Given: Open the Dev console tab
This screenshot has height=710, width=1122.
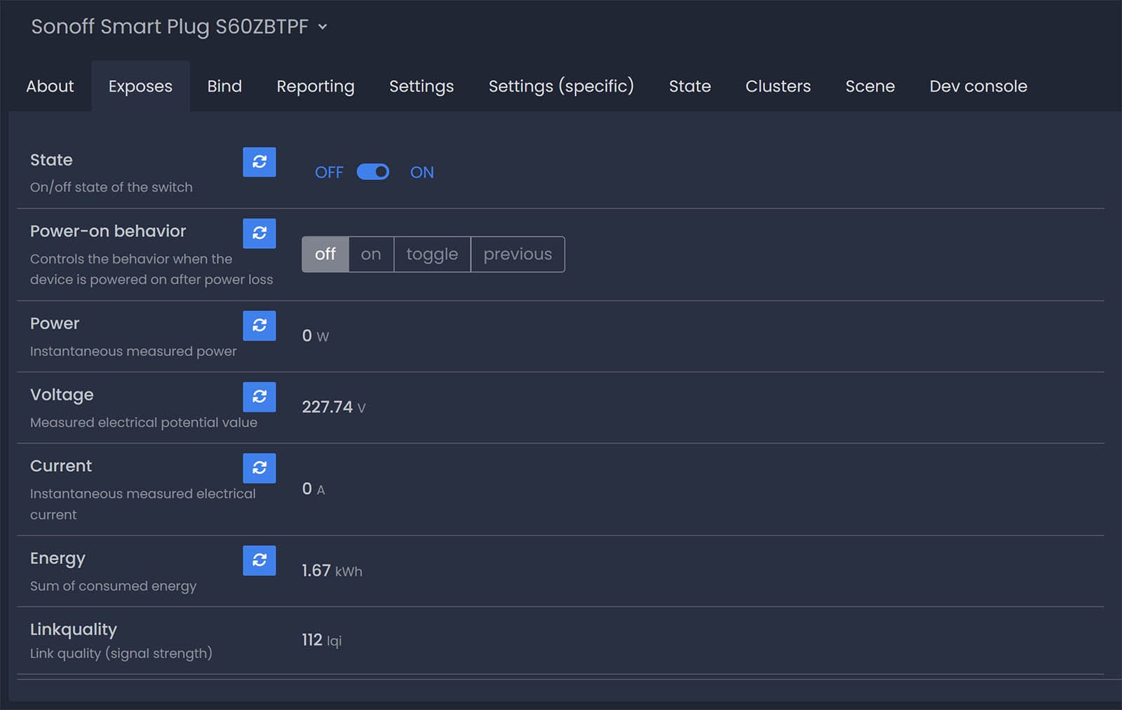Looking at the screenshot, I should pyautogui.click(x=978, y=86).
